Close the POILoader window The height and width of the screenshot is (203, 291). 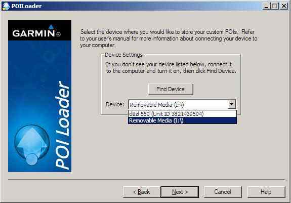tap(284, 6)
